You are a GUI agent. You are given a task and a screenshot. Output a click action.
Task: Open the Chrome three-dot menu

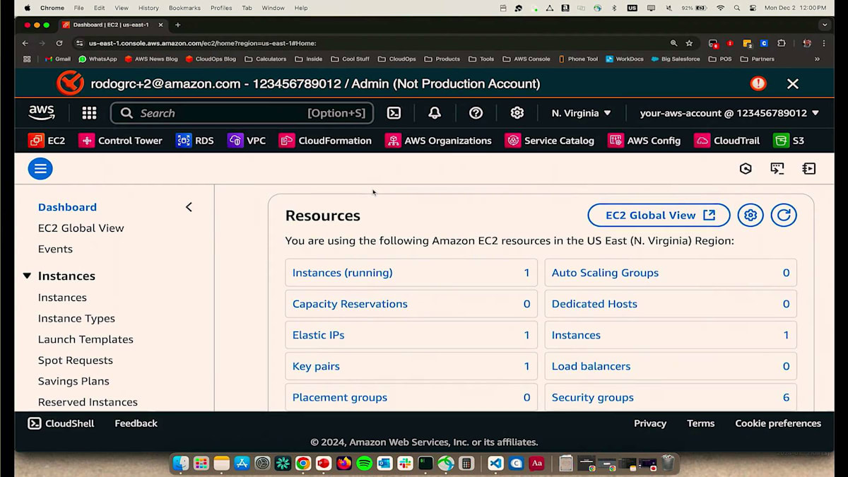point(825,43)
